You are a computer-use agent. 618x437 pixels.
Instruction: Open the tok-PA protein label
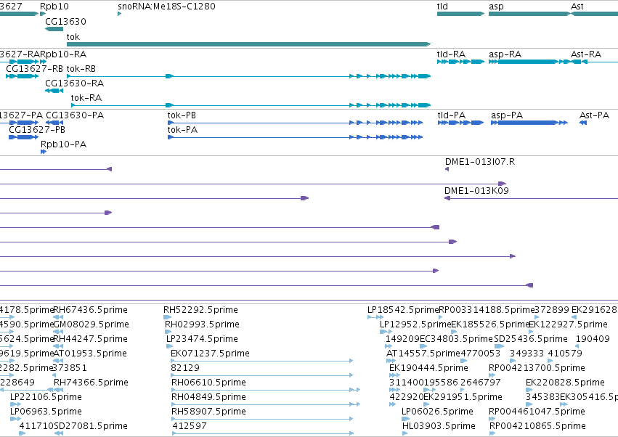(182, 130)
